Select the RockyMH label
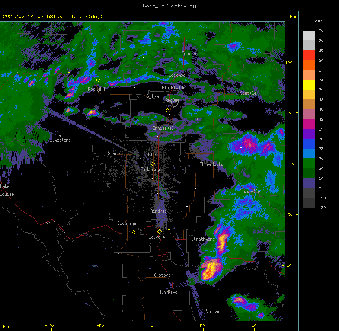The width and height of the screenshot is (339, 331). click(x=96, y=89)
